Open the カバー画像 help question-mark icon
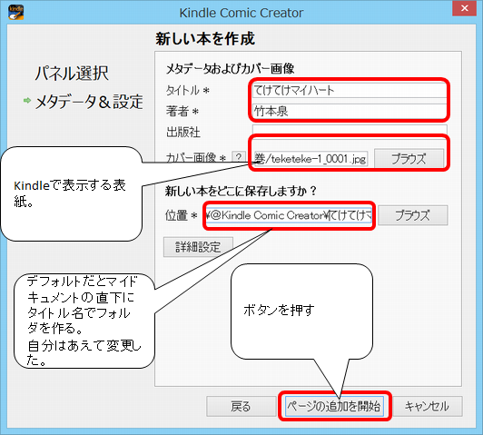The image size is (483, 435). 239,157
